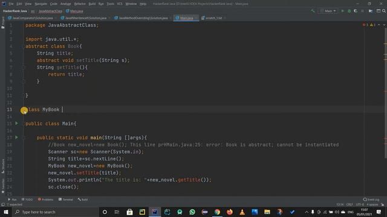Viewport: 387px width, 217px height.
Task: Go to previous highlighted error arrow
Action: pos(379,25)
